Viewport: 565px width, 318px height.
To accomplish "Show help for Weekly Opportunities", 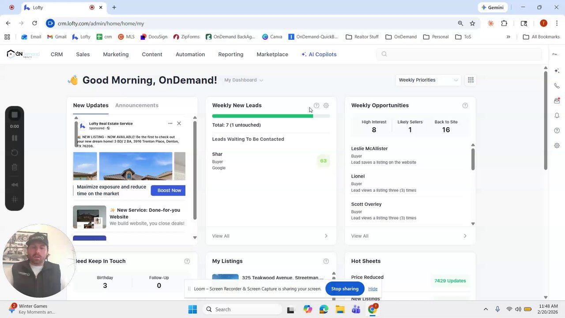I will 465,106.
